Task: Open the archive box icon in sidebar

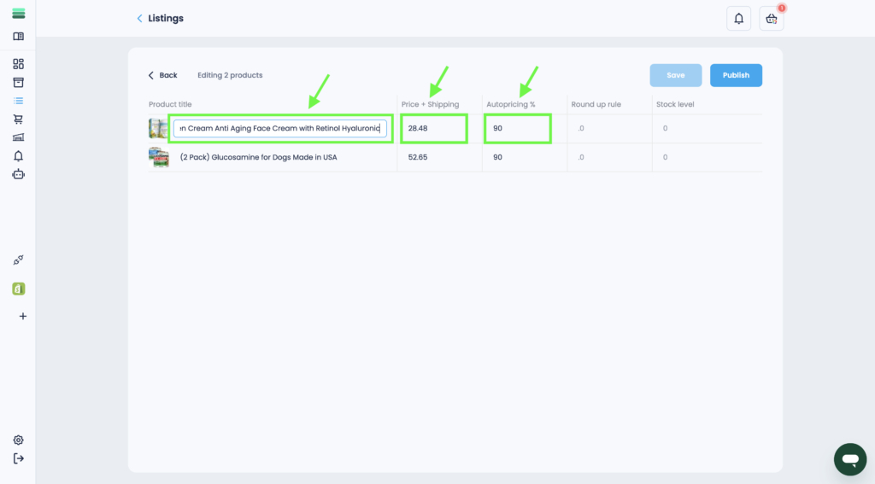Action: pyautogui.click(x=18, y=83)
